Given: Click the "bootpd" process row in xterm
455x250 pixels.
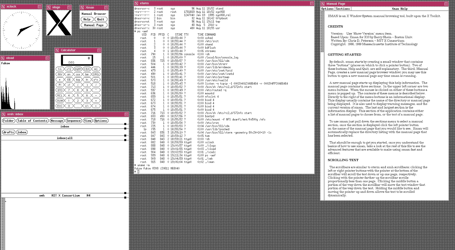Looking at the screenshot, I should click(x=174, y=116).
